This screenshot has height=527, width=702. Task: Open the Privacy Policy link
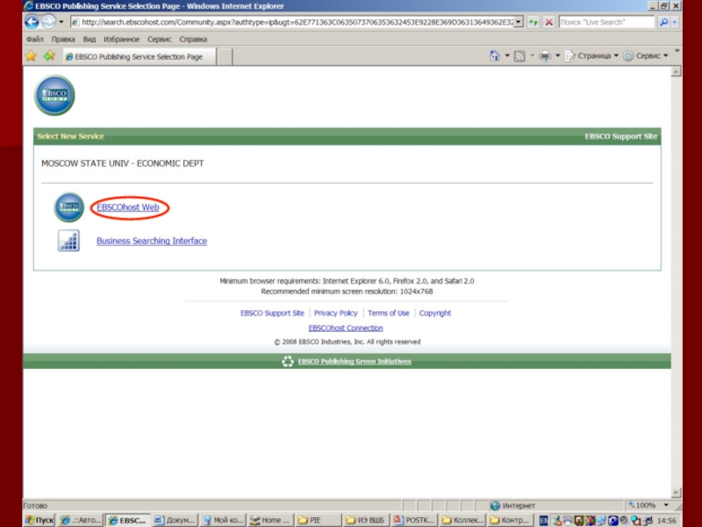336,314
